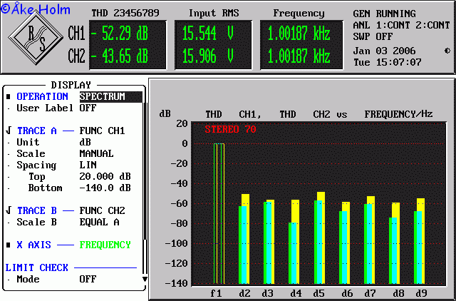The width and height of the screenshot is (456, 301).
Task: Click the STEREO 70 red label
Action: pos(230,130)
